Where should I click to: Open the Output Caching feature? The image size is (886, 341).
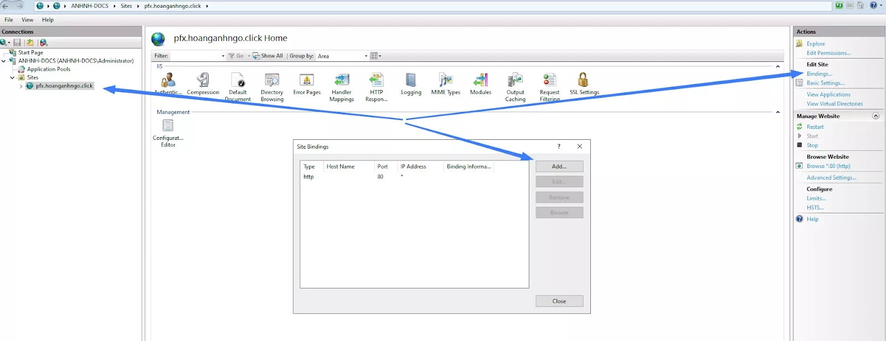515,81
